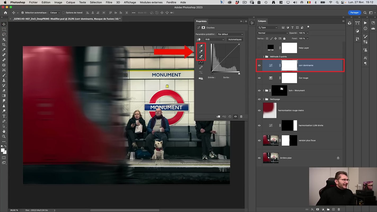Create a new adjustment layer from Layers footer
377x212 pixels.
point(323,209)
